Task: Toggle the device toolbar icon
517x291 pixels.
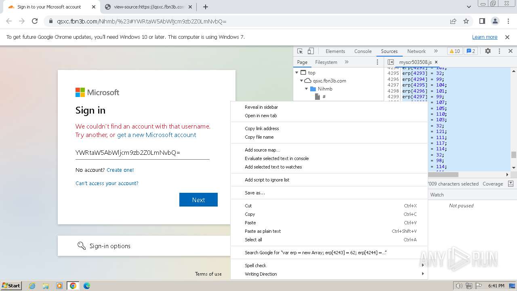Action: [x=311, y=51]
